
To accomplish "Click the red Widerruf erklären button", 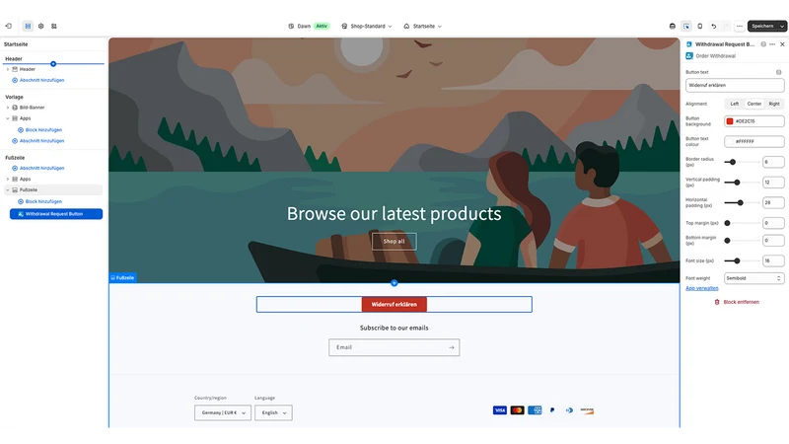I will click(x=394, y=304).
